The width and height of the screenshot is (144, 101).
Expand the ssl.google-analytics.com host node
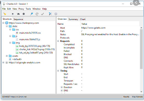pyautogui.click(x=3, y=63)
